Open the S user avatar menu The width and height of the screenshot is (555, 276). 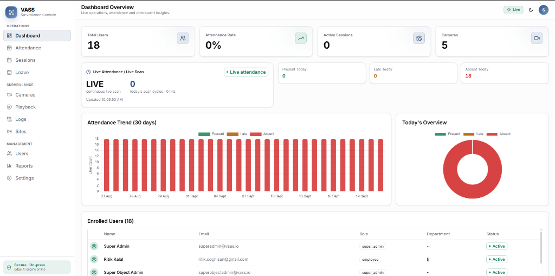pos(543,10)
